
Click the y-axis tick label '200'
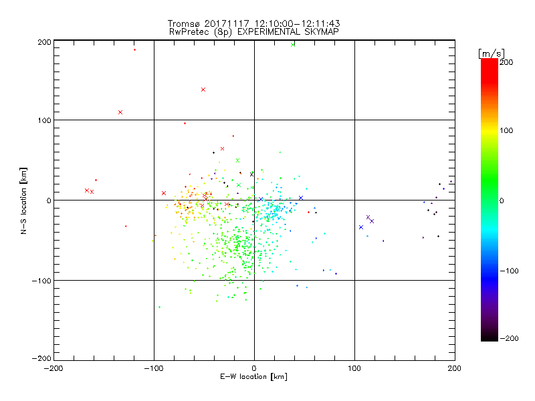[44, 42]
